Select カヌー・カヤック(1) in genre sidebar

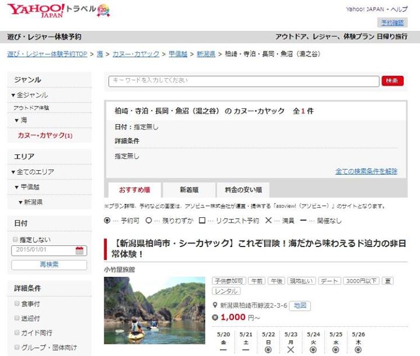[x=45, y=135]
